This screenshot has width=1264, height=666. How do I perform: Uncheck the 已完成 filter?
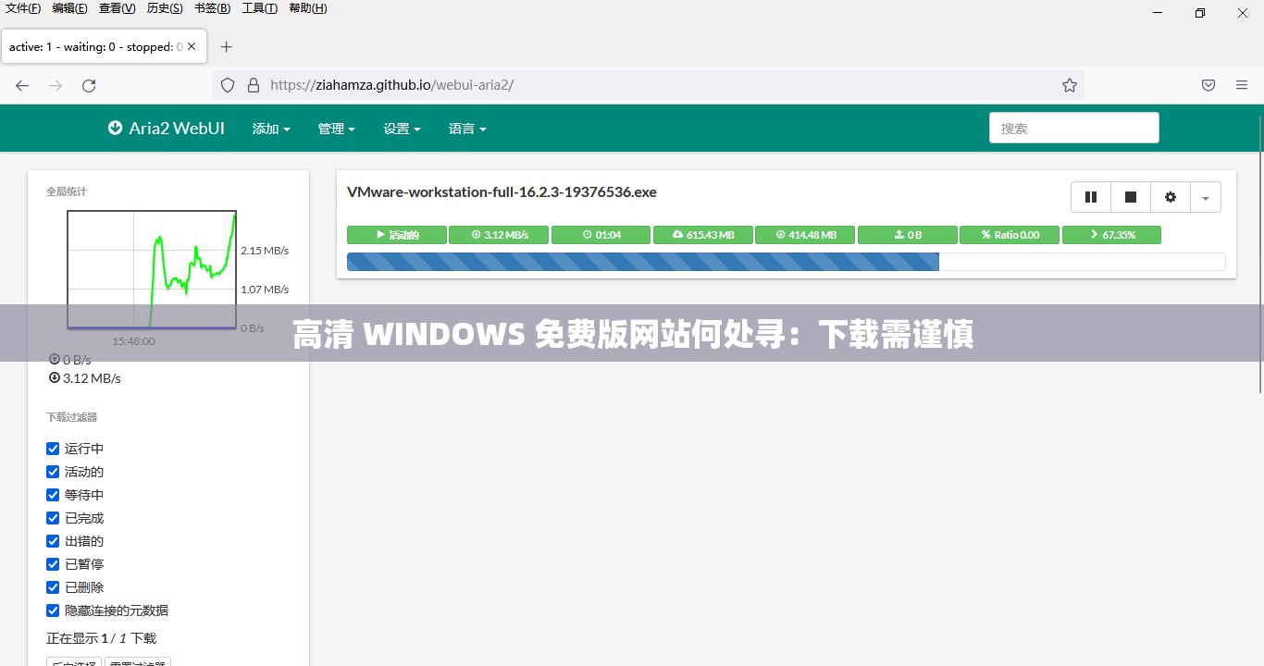(53, 518)
